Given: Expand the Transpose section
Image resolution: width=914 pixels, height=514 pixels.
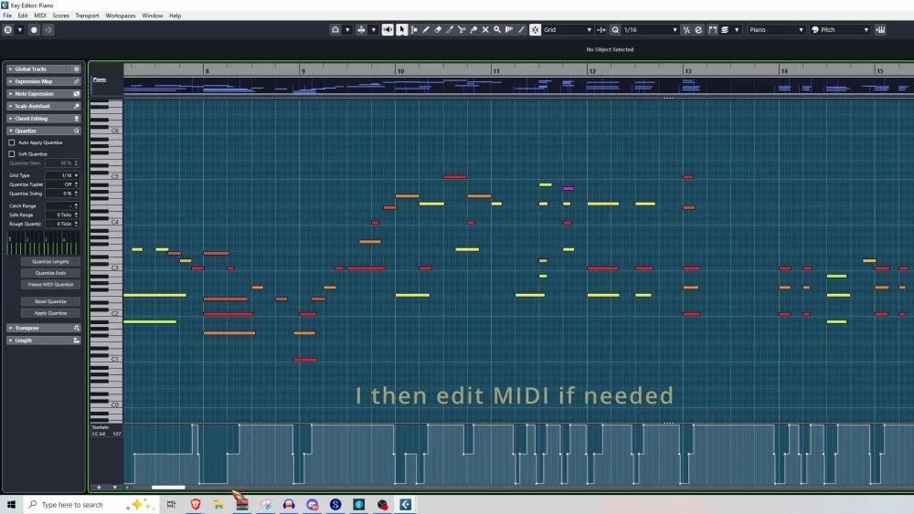Looking at the screenshot, I should [x=44, y=328].
